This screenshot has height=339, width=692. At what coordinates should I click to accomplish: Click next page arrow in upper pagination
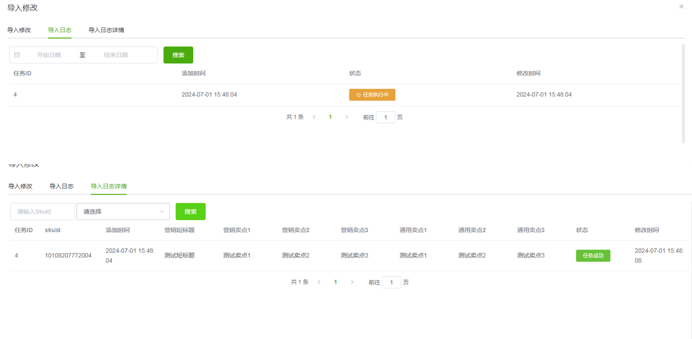(x=347, y=117)
